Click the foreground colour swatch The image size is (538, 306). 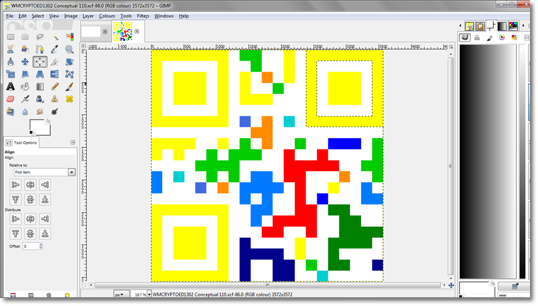click(37, 125)
